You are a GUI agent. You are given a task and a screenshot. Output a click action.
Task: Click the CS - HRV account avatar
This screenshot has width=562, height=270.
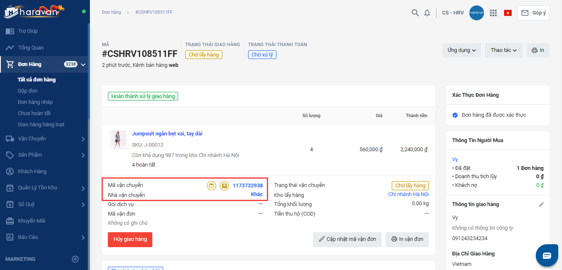point(476,13)
